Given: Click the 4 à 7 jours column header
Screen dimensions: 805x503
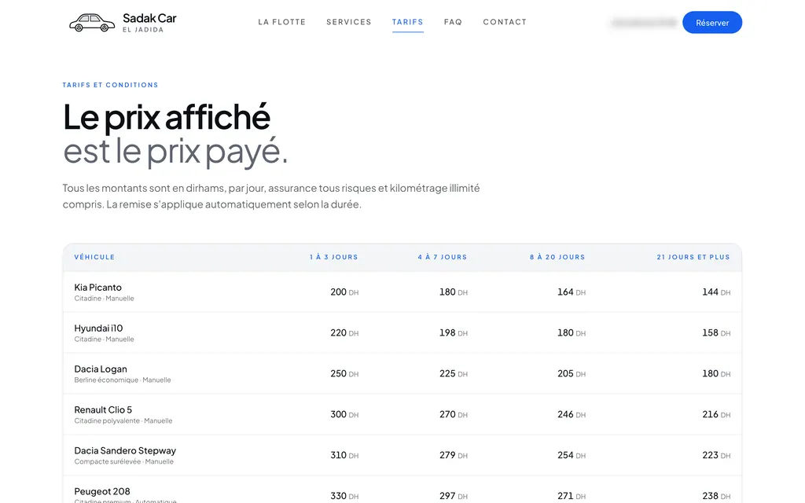Looking at the screenshot, I should (x=443, y=257).
